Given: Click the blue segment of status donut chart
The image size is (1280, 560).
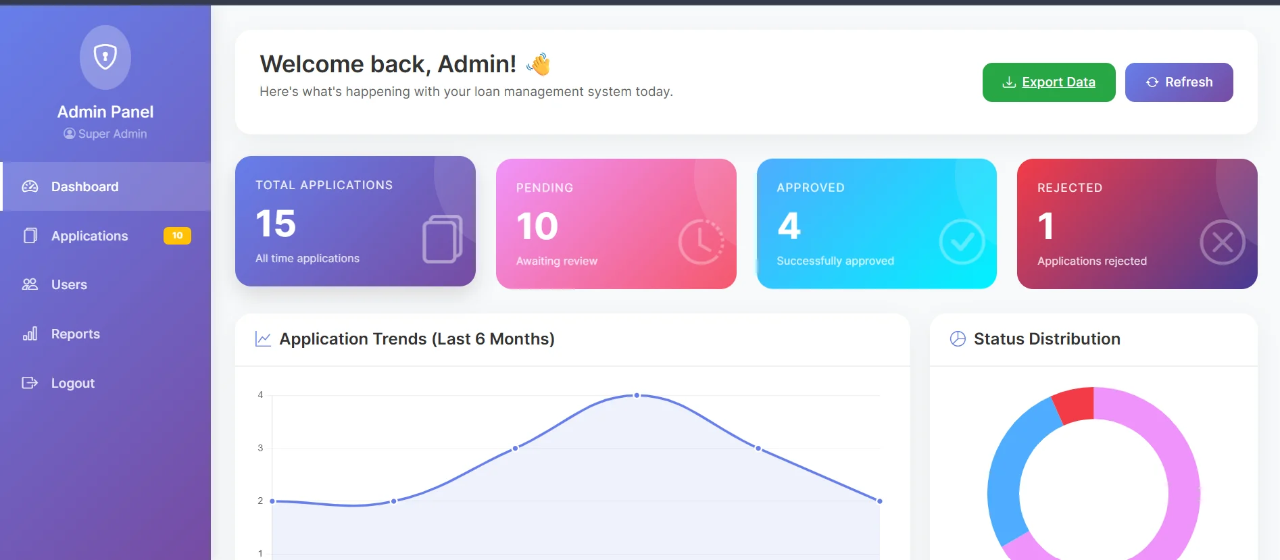Looking at the screenshot, I should pos(1008,473).
